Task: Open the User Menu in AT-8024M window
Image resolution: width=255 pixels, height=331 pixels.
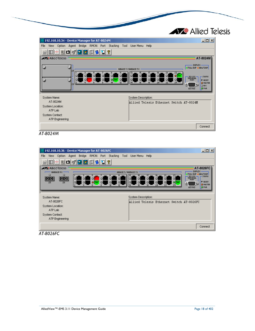Action: tap(137, 46)
